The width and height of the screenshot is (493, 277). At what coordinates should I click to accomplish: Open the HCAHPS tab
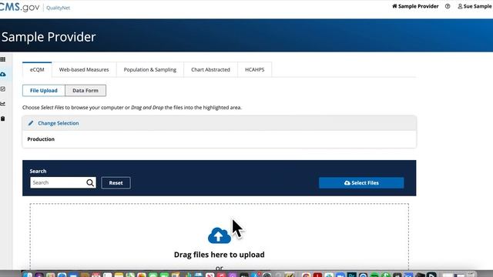[255, 69]
